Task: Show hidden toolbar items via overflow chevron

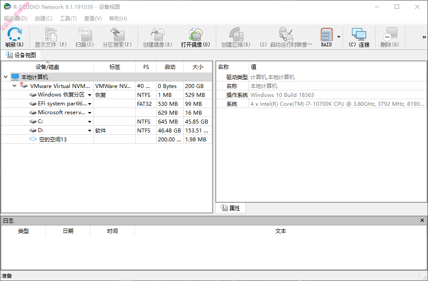Action: point(424,37)
